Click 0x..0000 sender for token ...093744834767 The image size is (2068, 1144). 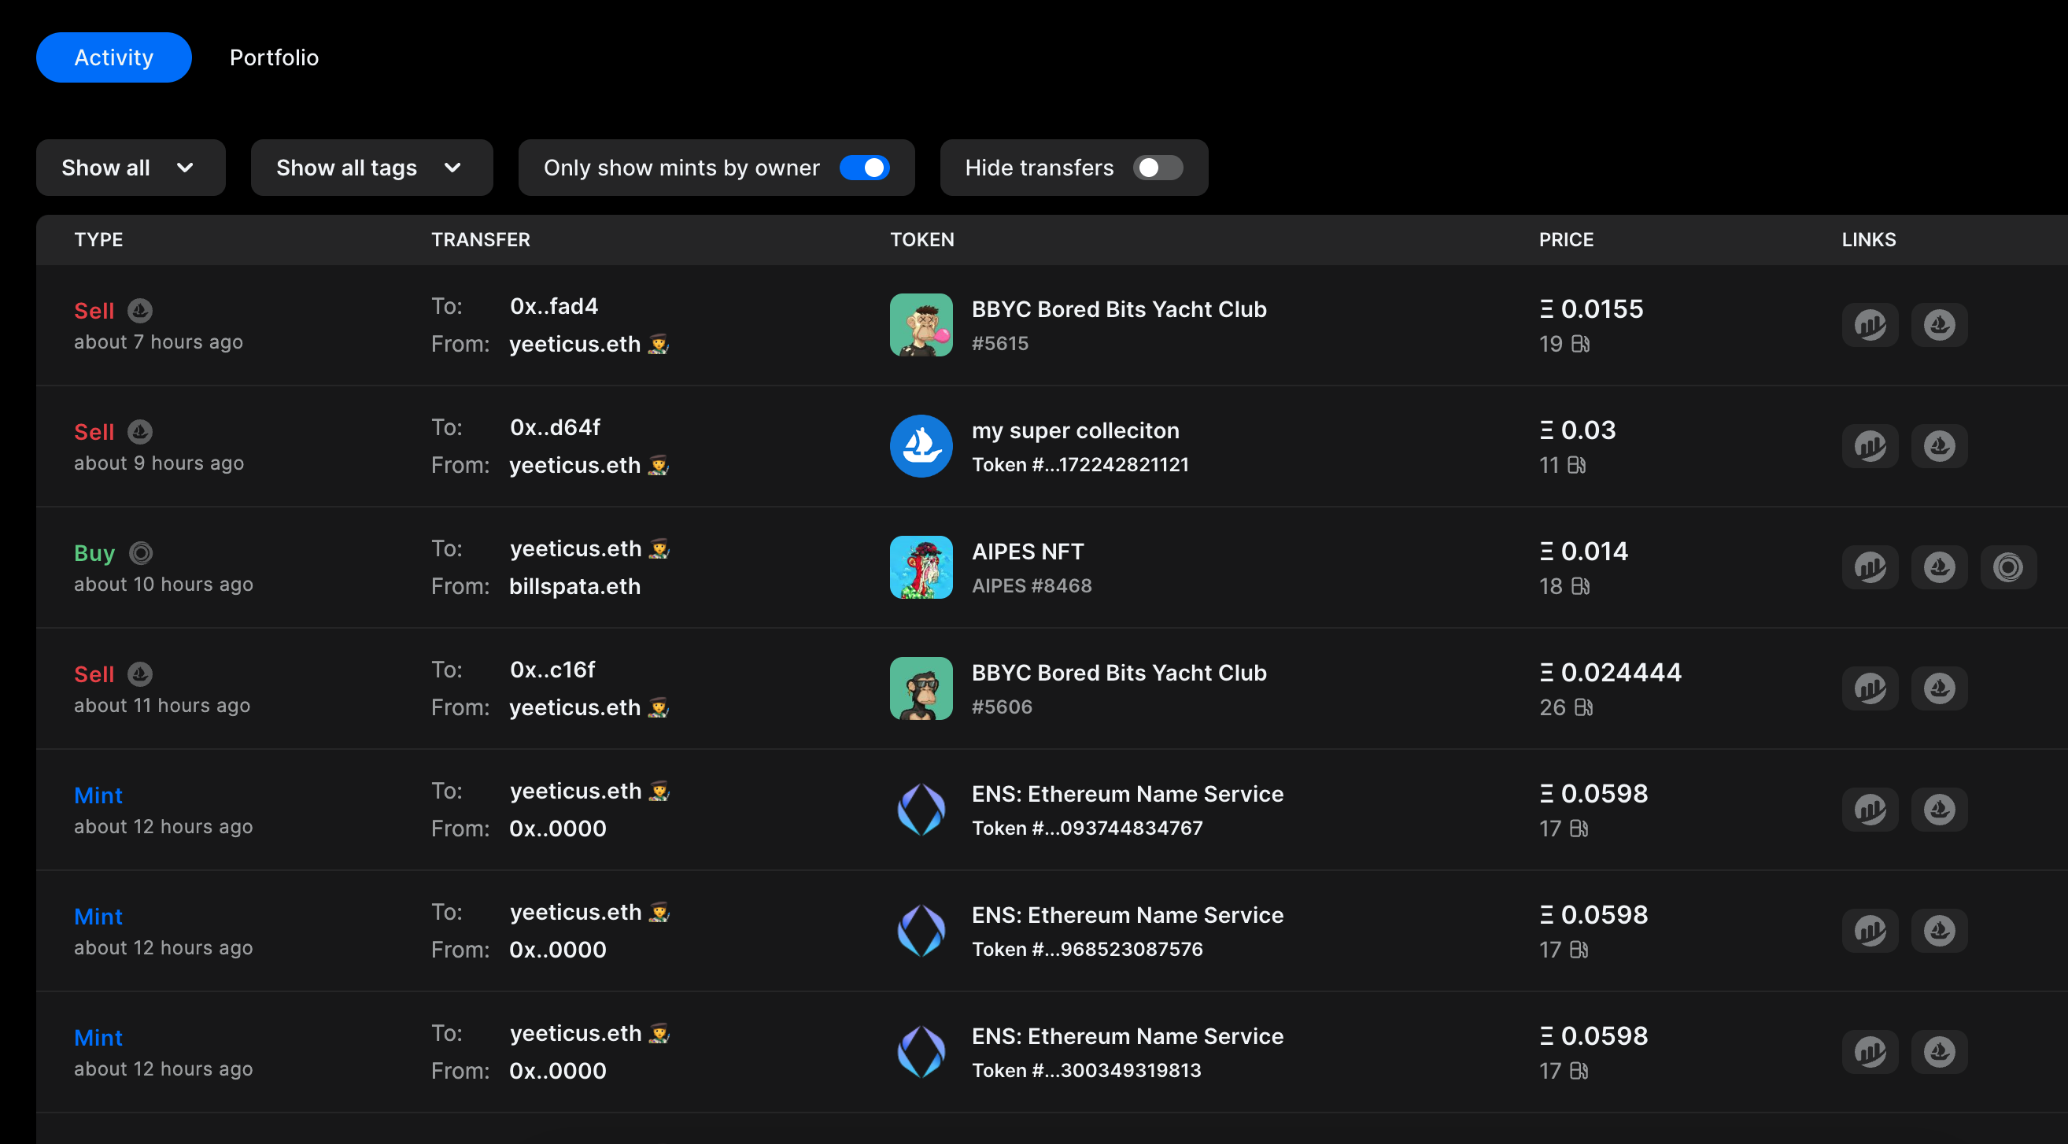(558, 829)
